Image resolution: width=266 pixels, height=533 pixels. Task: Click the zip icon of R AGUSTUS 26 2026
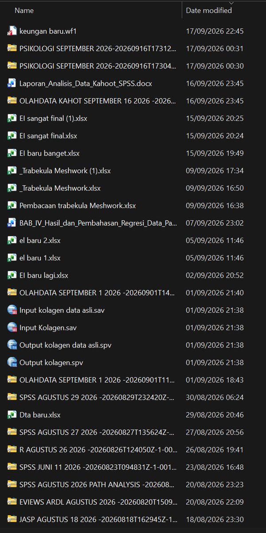click(x=12, y=449)
